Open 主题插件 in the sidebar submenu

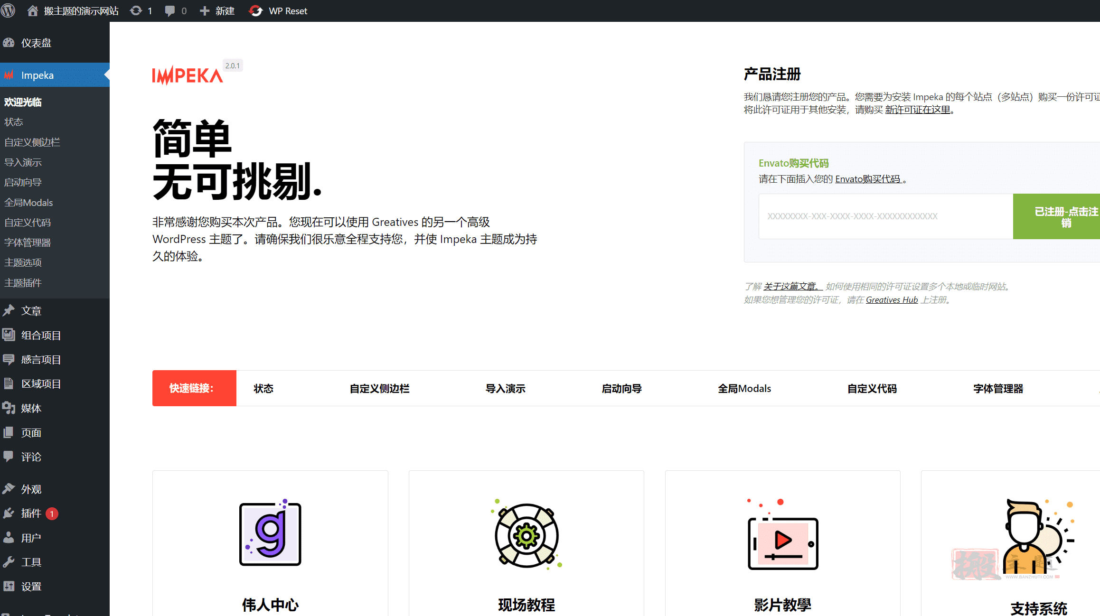(x=23, y=282)
